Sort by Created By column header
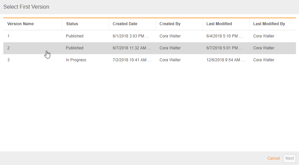The image size is (299, 165). coord(170,24)
